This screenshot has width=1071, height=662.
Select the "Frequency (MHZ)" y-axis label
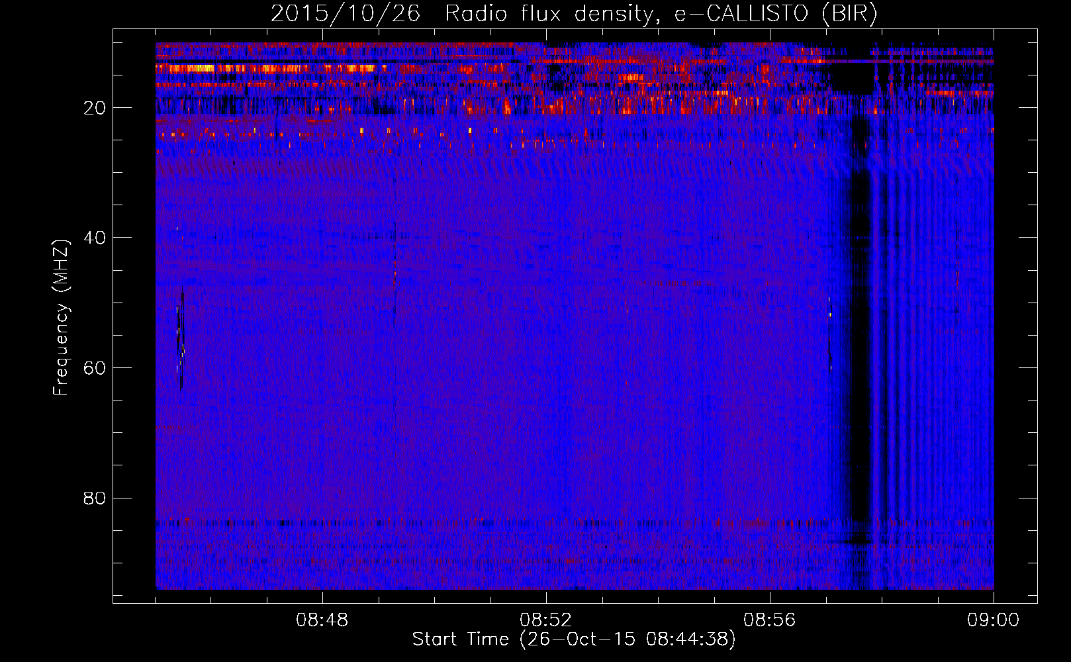coord(61,318)
